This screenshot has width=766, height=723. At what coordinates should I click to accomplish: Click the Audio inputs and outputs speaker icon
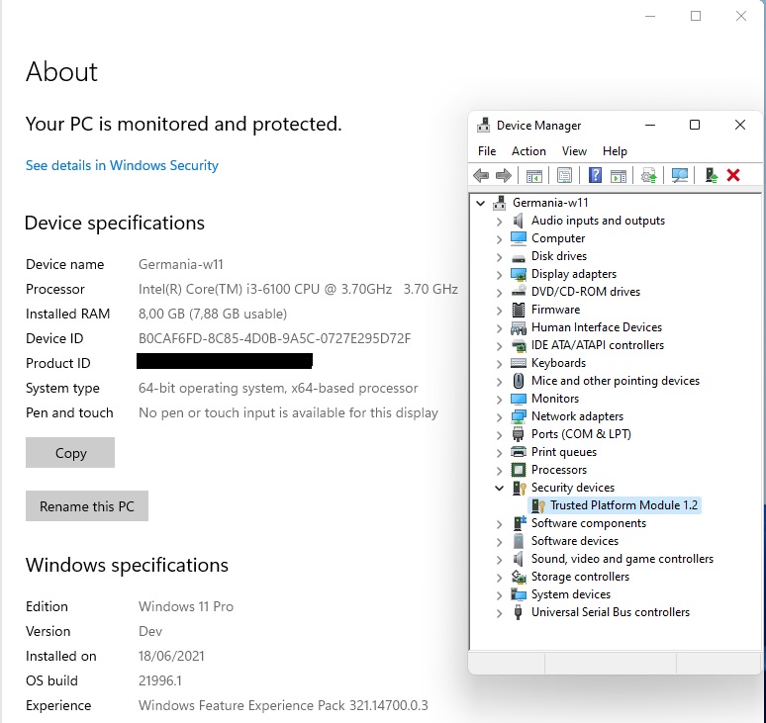519,221
